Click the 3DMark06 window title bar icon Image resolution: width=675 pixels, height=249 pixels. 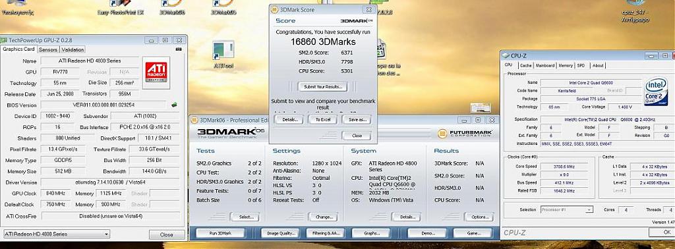pos(194,120)
